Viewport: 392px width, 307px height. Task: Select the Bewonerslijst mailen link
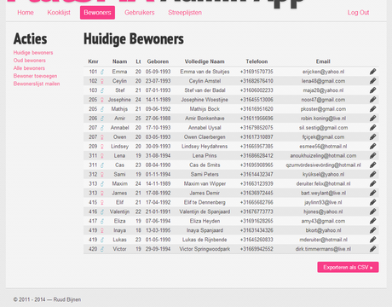click(37, 84)
